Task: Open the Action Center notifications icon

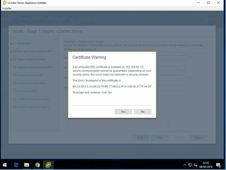Action: pos(218,165)
